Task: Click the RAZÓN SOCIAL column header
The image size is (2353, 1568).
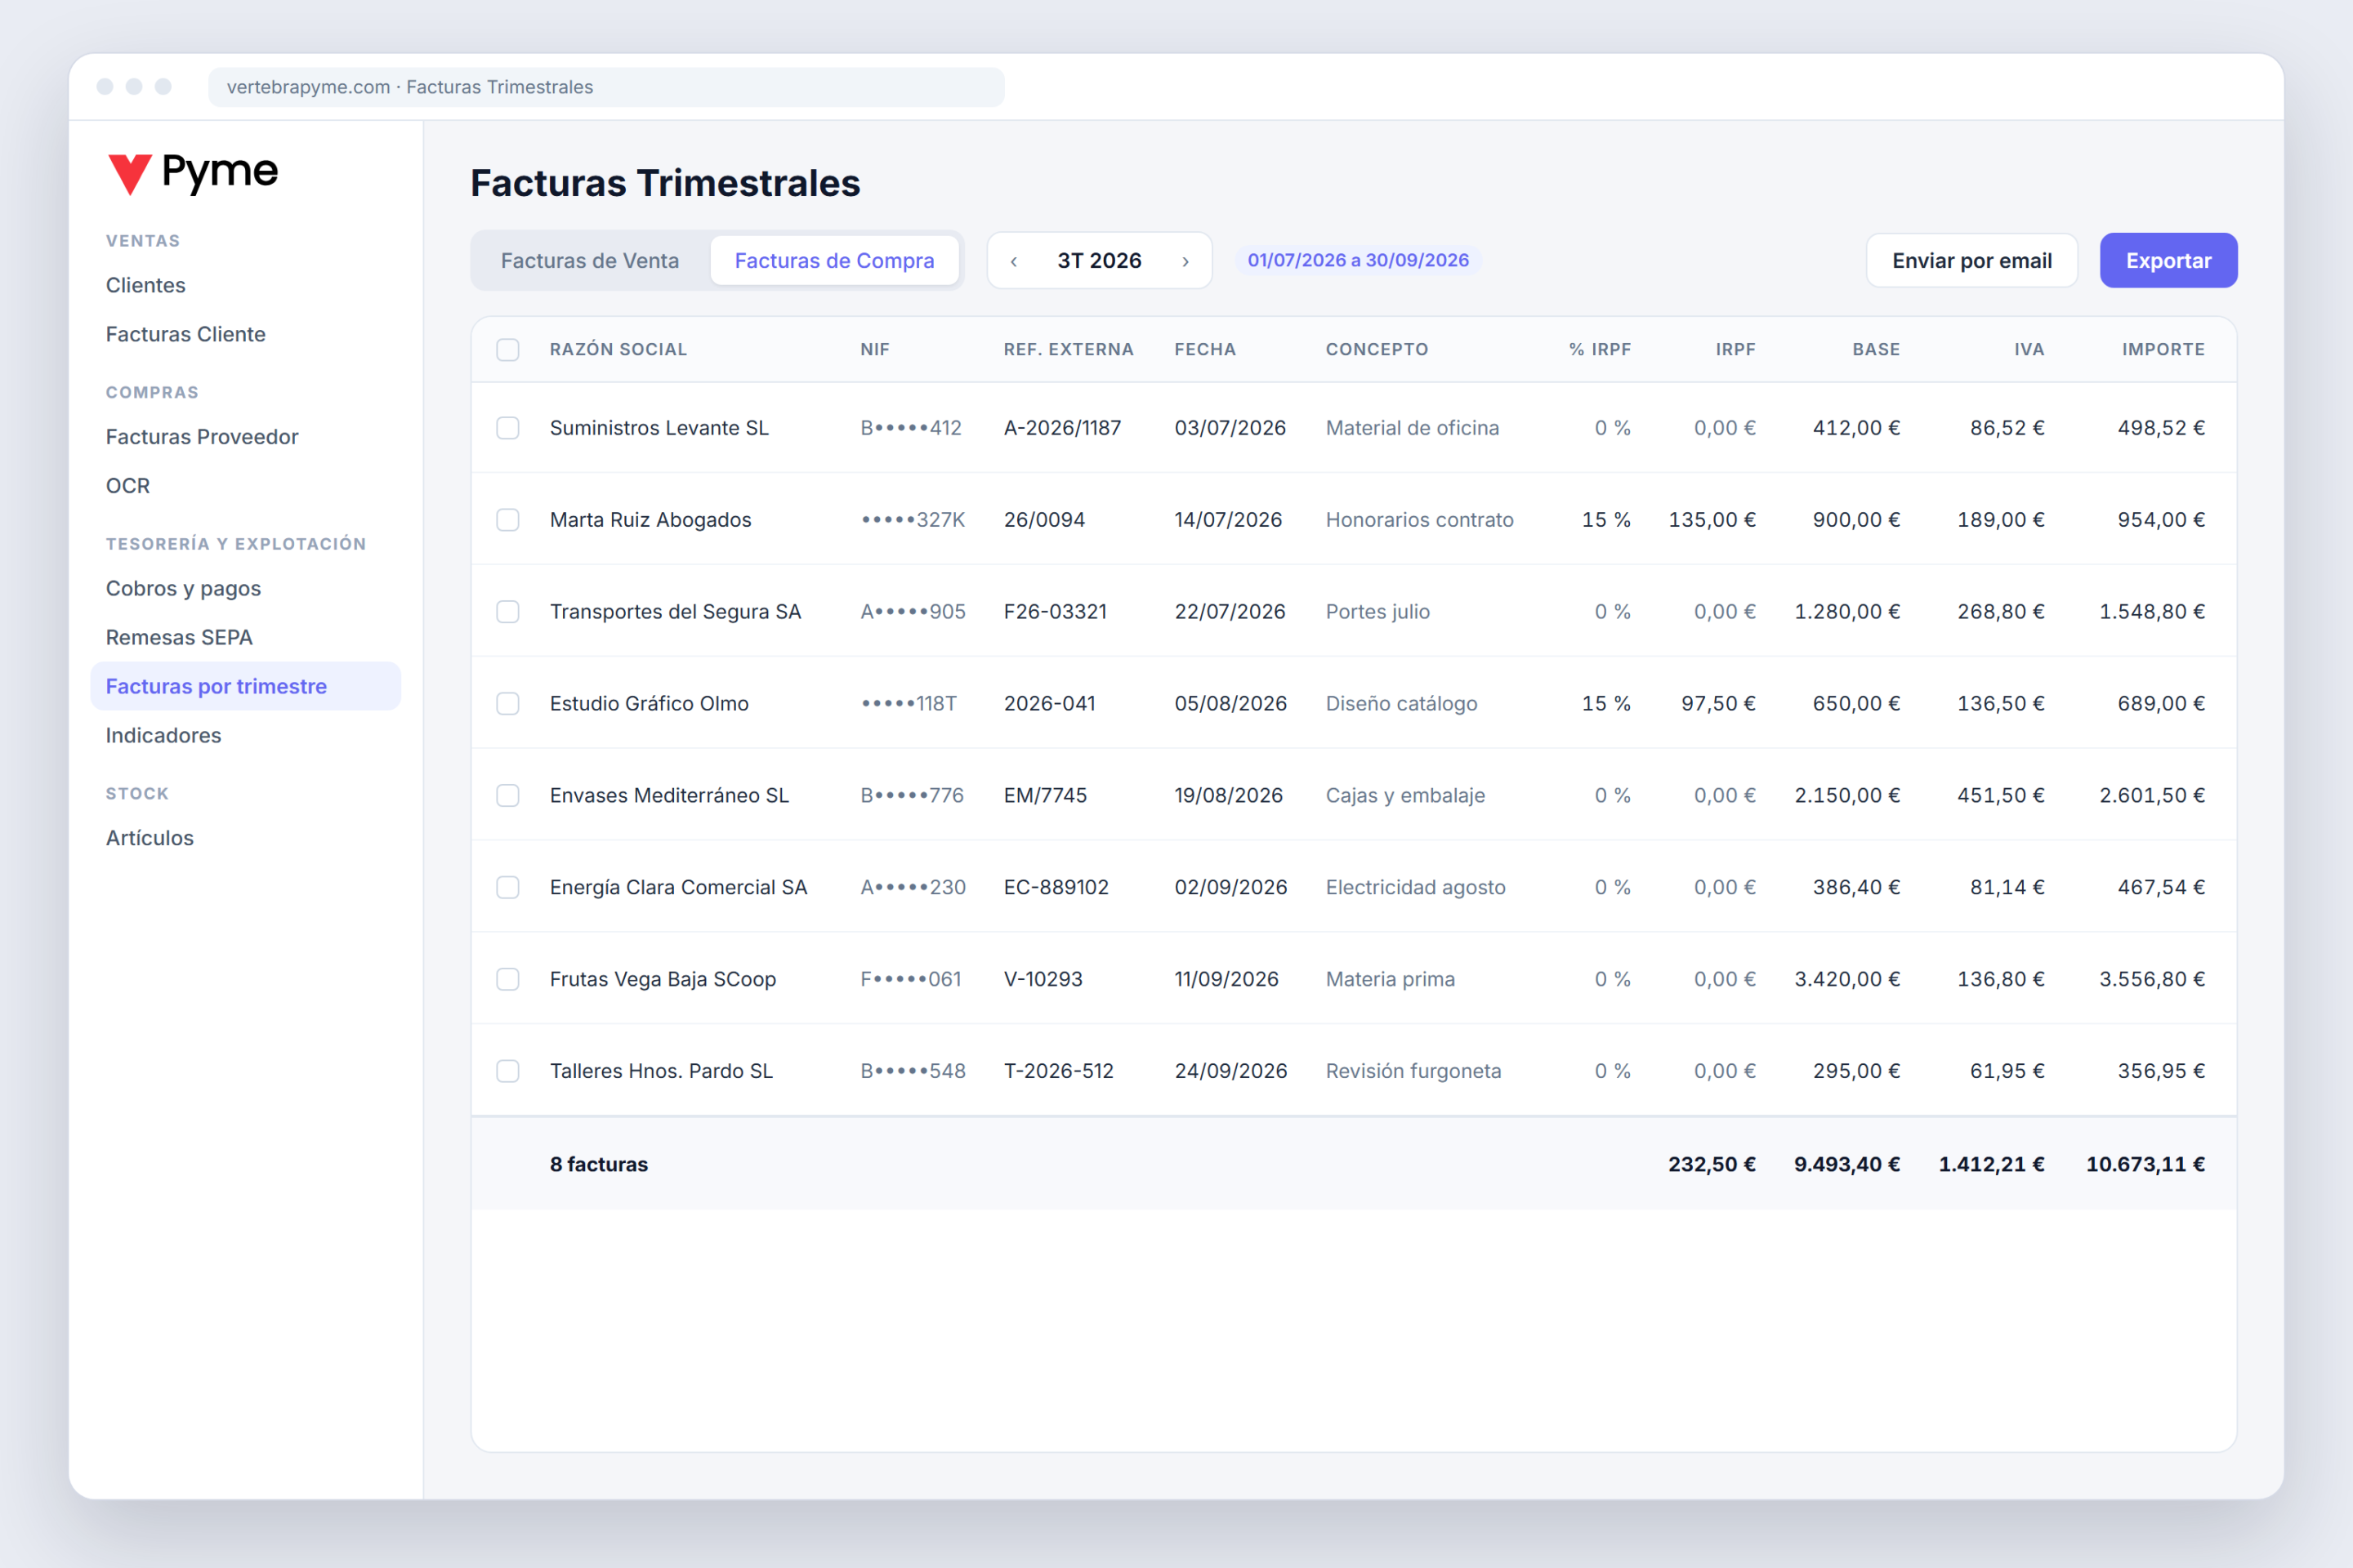Action: click(618, 350)
